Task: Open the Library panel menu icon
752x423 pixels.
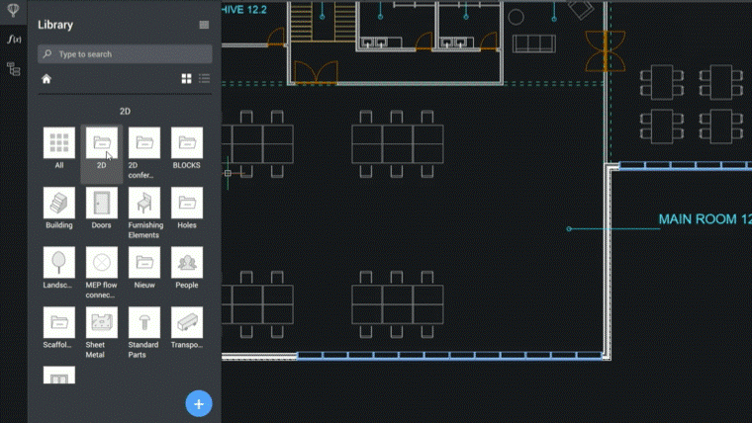Action: click(204, 25)
